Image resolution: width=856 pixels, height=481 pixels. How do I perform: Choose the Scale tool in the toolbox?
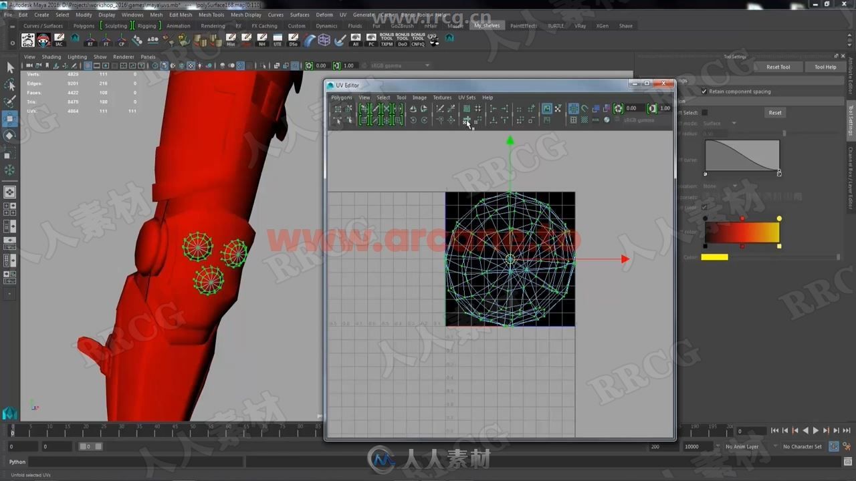point(10,153)
